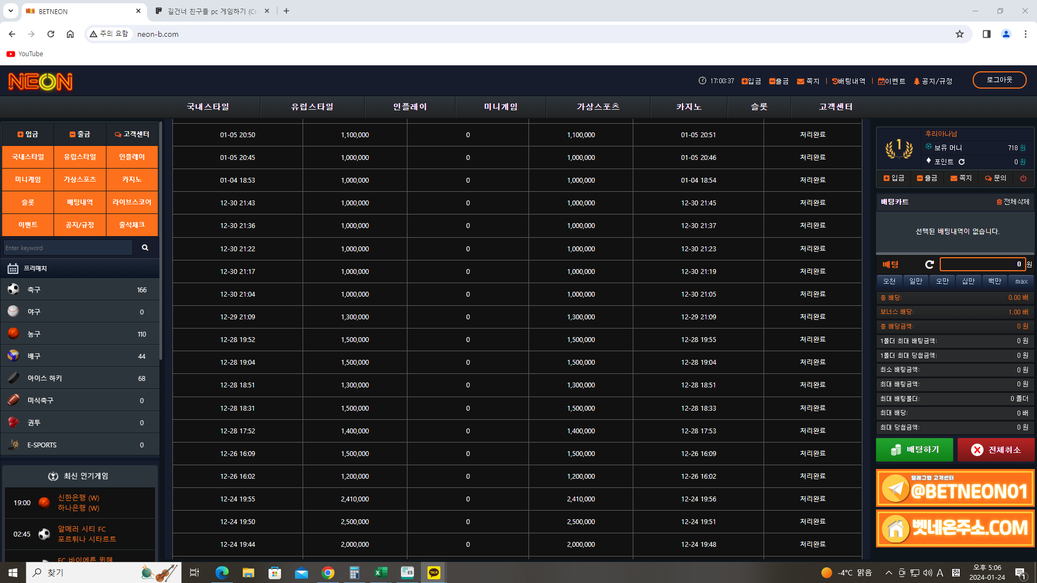This screenshot has height=583, width=1037.
Task: Click the refresh icon next to 포인트
Action: point(961,162)
